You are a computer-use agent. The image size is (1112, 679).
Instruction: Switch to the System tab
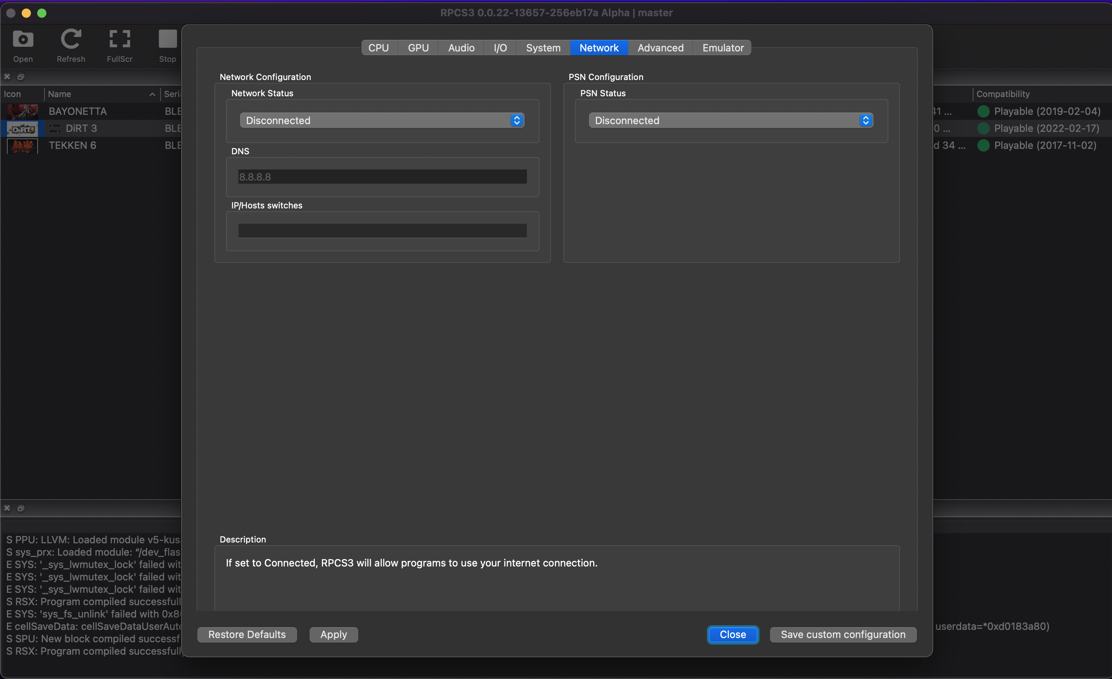tap(543, 48)
